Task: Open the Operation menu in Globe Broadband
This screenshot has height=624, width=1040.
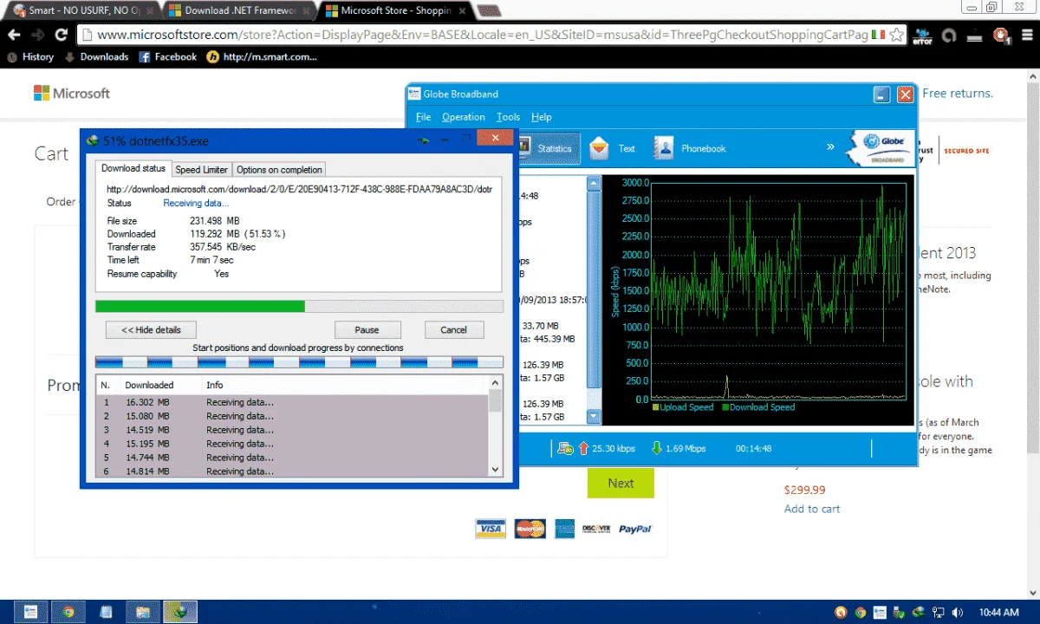Action: [x=464, y=117]
